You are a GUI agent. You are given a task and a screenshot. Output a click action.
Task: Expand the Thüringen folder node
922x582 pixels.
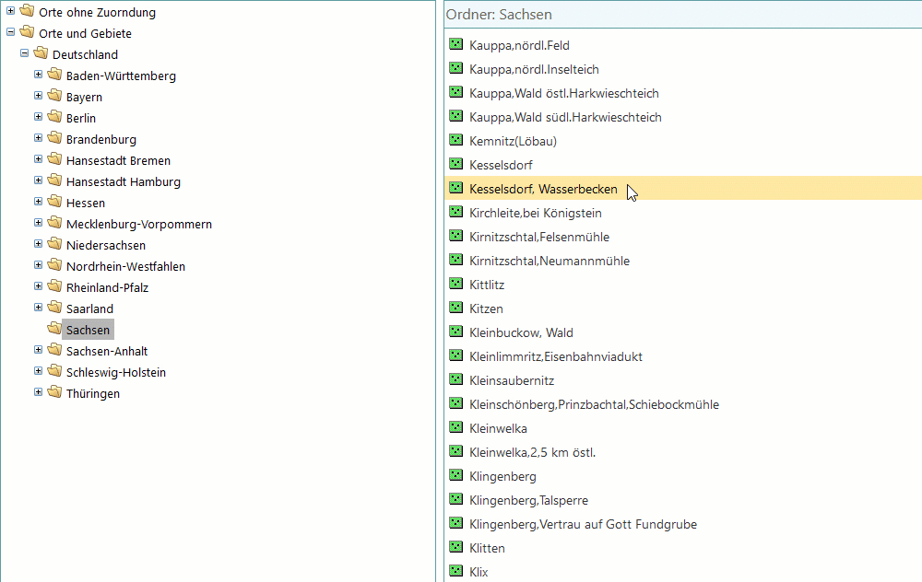[x=39, y=393]
